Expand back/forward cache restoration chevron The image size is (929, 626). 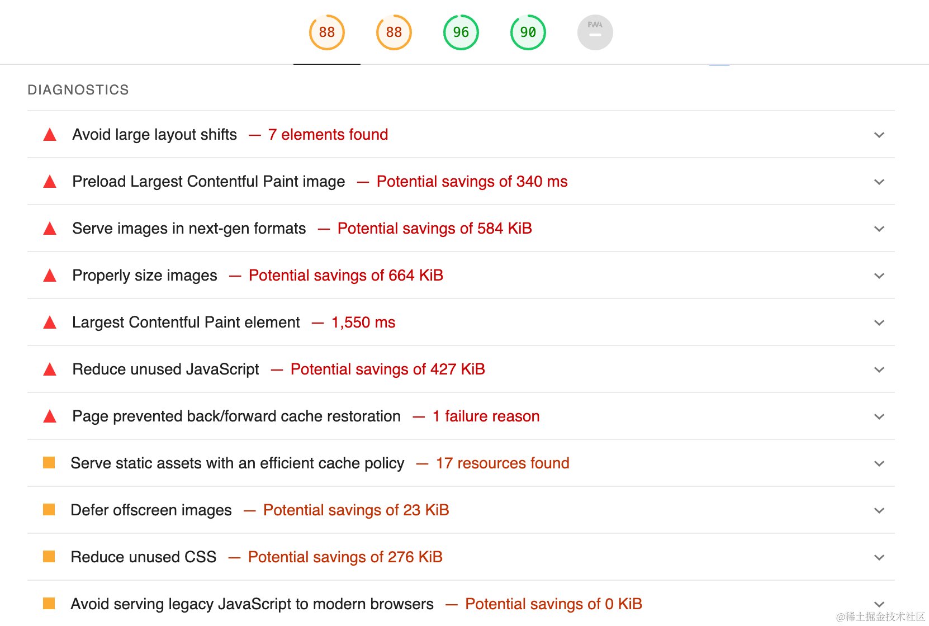(x=879, y=416)
